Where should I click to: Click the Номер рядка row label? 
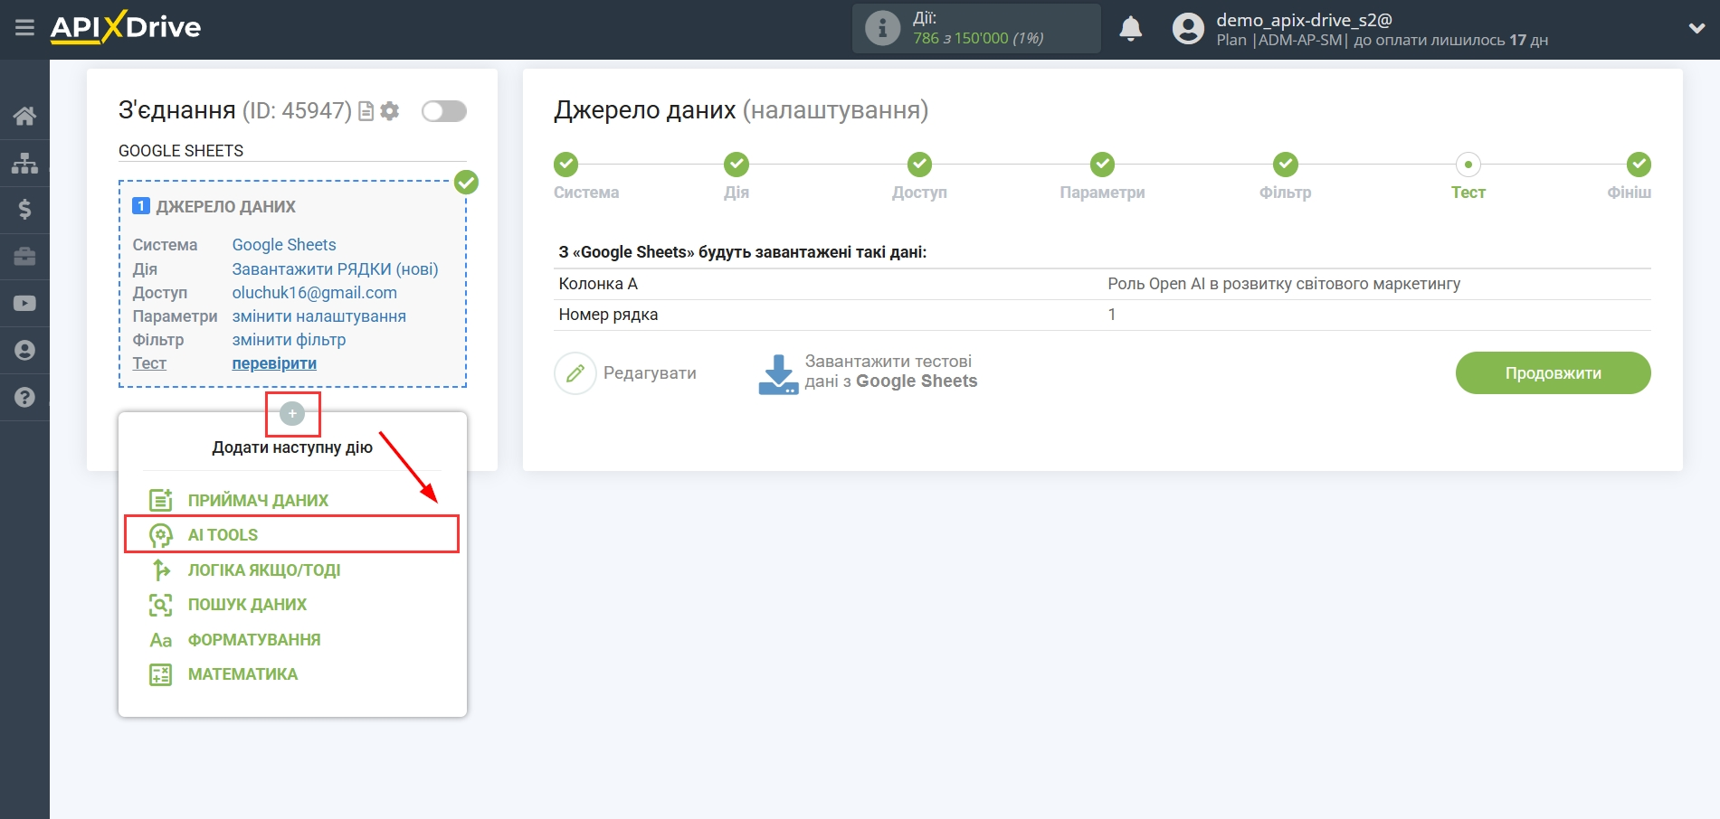pyautogui.click(x=608, y=315)
